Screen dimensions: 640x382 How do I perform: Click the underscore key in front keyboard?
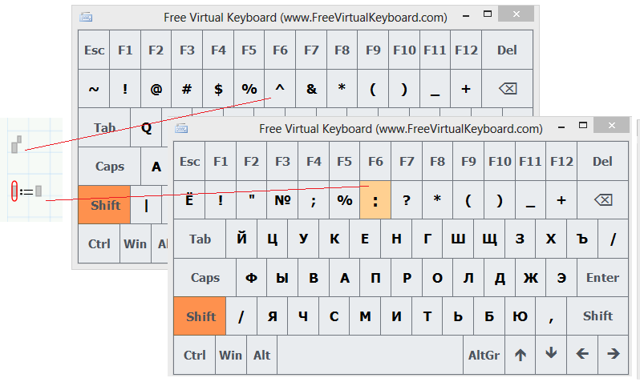tap(530, 200)
